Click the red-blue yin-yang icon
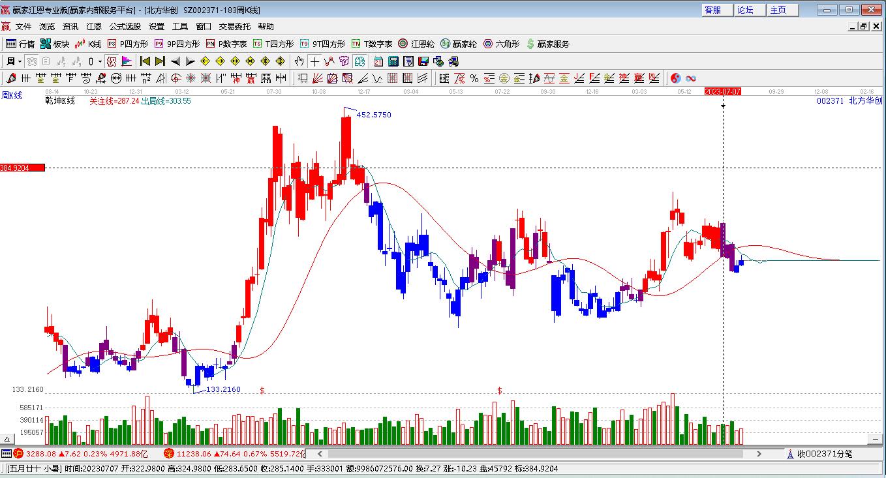Image resolution: width=886 pixels, height=478 pixels. pos(676,78)
